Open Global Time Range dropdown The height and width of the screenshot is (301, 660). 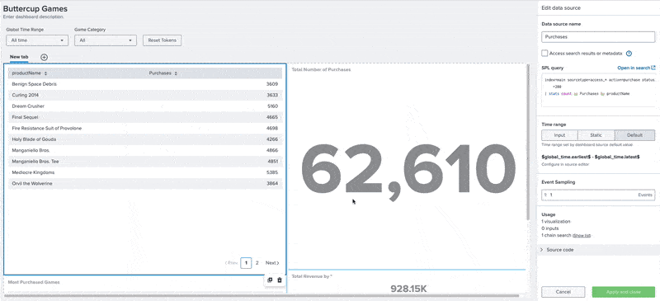pyautogui.click(x=37, y=40)
